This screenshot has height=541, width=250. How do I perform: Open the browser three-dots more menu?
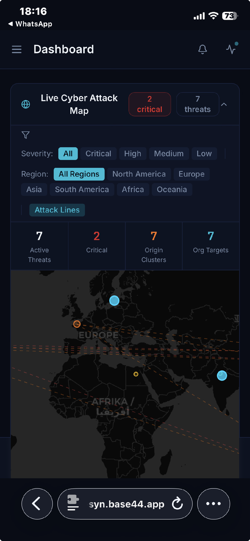coord(213,503)
